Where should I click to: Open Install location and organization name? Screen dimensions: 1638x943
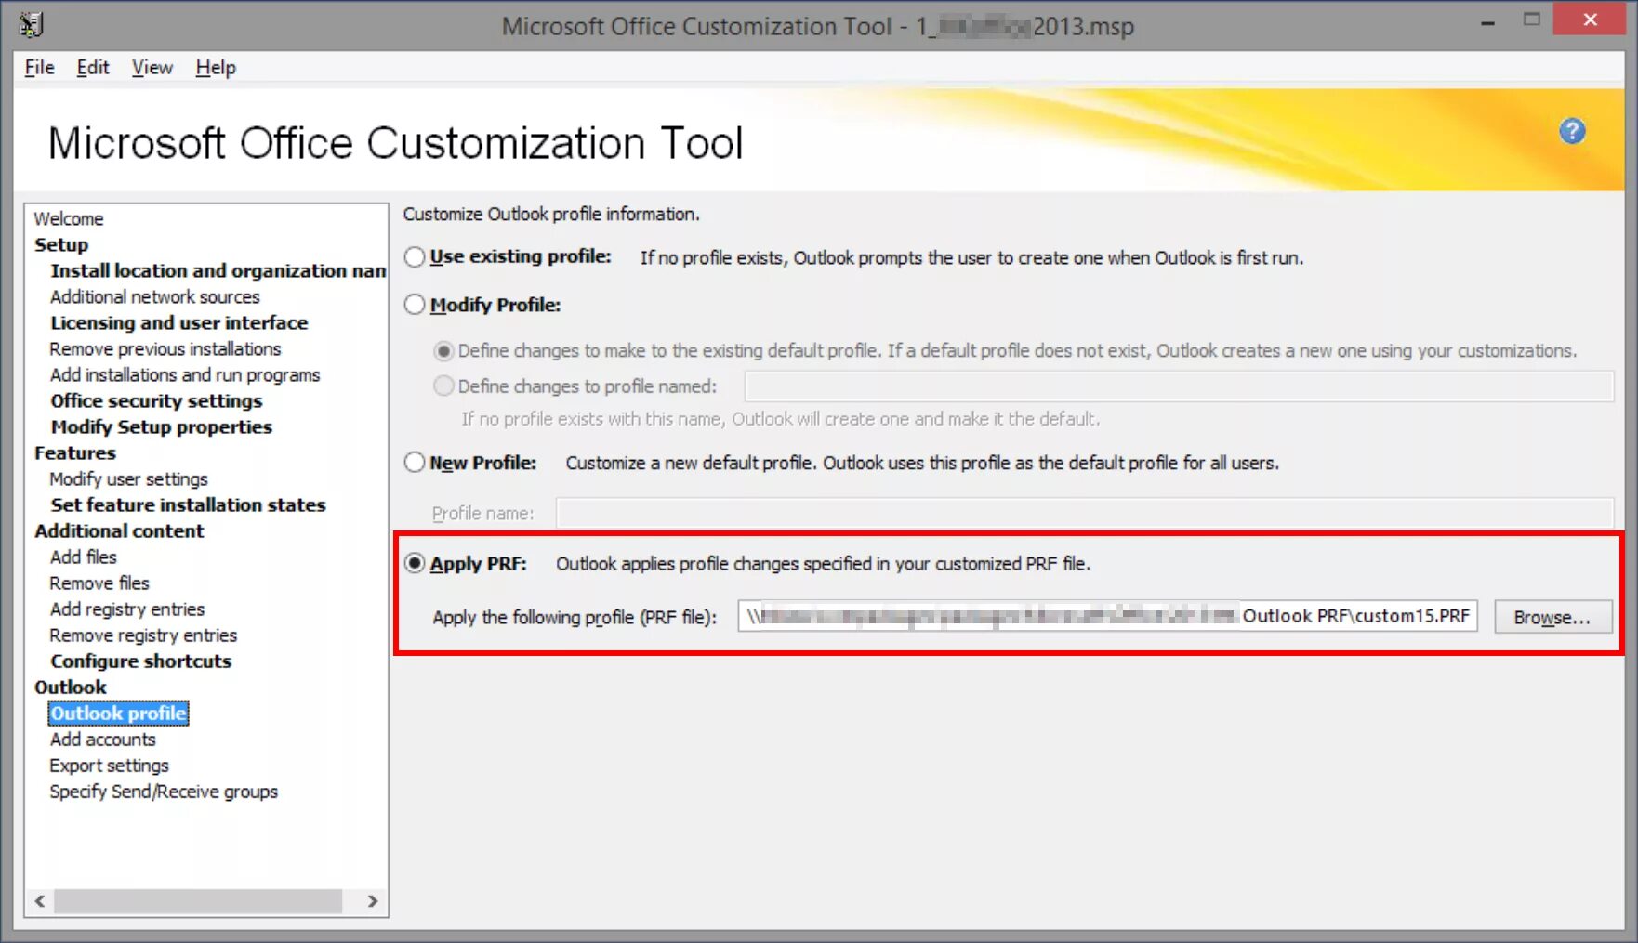[218, 271]
